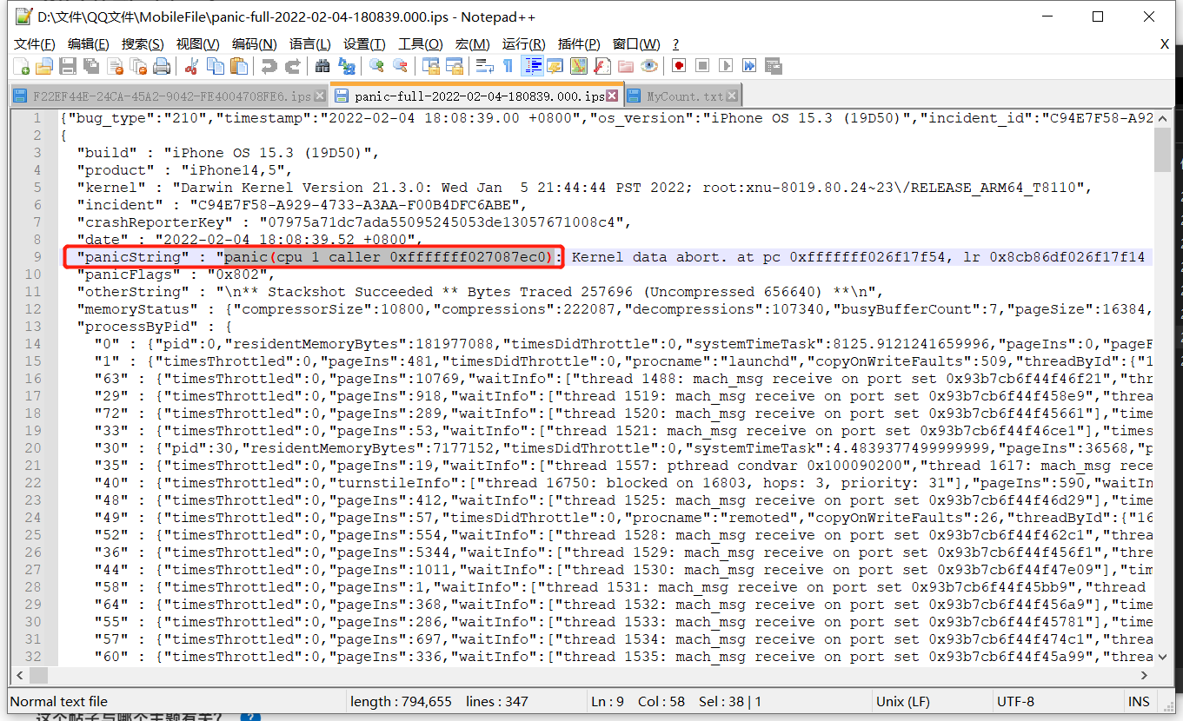Switch to the F22EF44E ips file tab
1183x721 pixels.
(170, 96)
